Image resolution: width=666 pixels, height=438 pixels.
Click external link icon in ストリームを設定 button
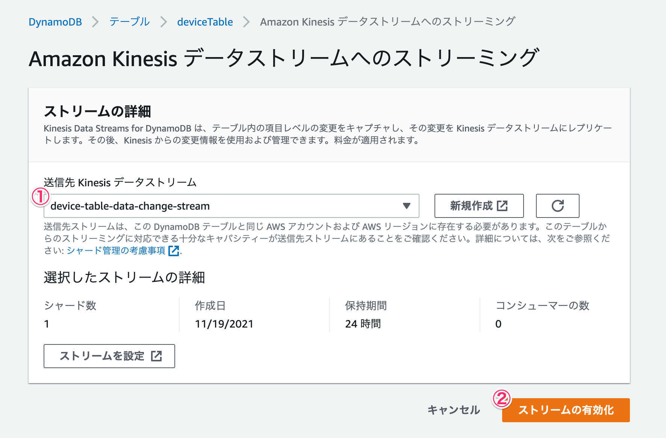tap(156, 356)
